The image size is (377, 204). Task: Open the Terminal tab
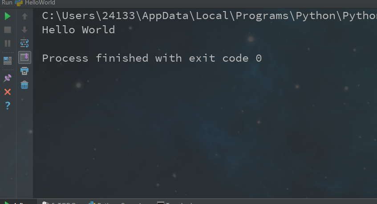tap(176, 203)
